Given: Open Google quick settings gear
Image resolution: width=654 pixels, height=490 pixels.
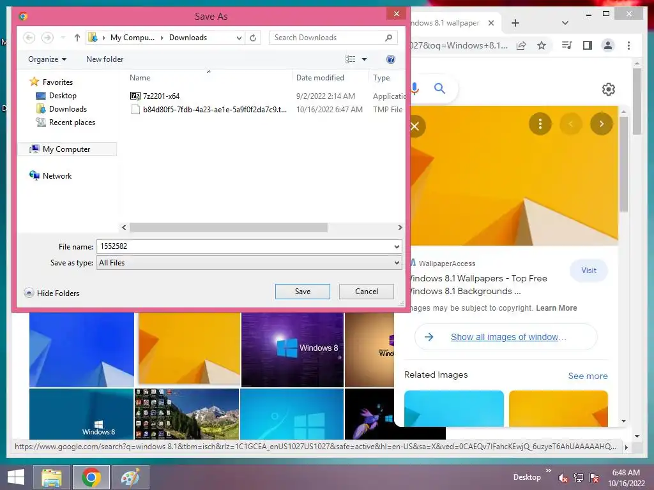Looking at the screenshot, I should (x=608, y=89).
